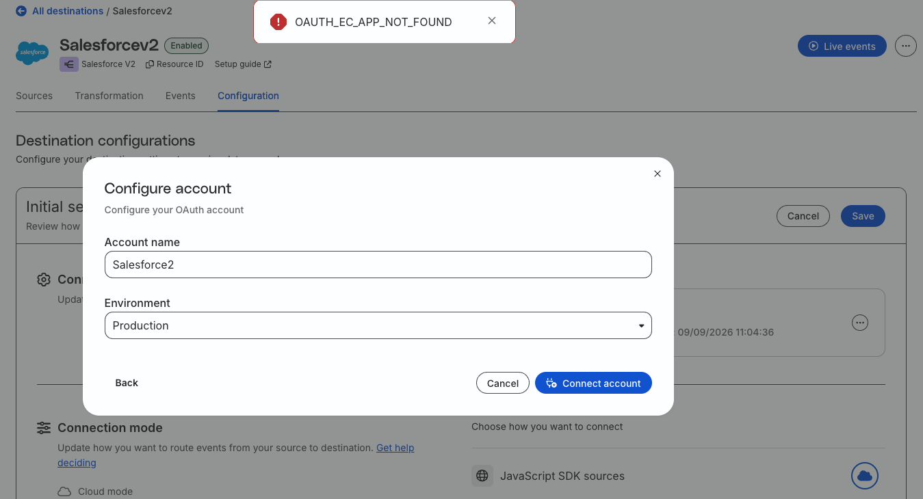This screenshot has height=499, width=923.
Task: Click the Enabled status badge
Action: (187, 46)
